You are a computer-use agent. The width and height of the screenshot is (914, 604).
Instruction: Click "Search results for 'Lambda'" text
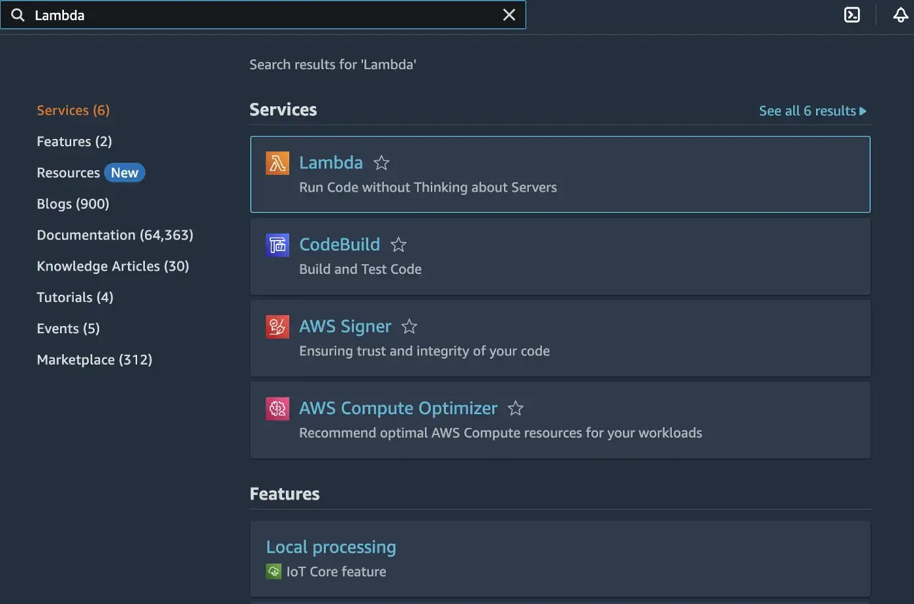pos(333,65)
